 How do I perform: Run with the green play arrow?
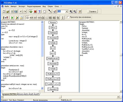[x=12, y=18]
